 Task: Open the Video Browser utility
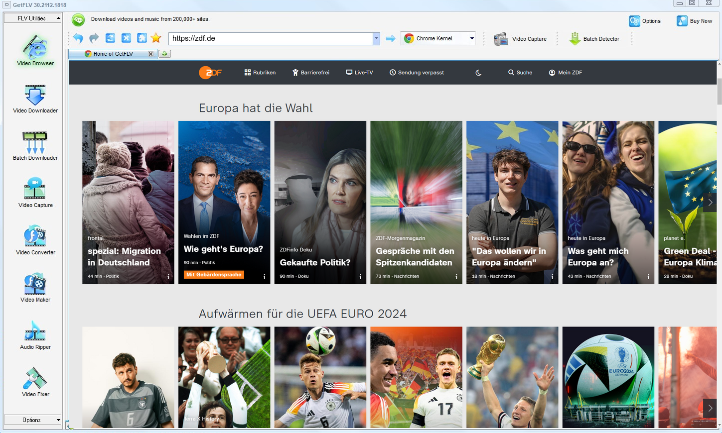(x=35, y=50)
